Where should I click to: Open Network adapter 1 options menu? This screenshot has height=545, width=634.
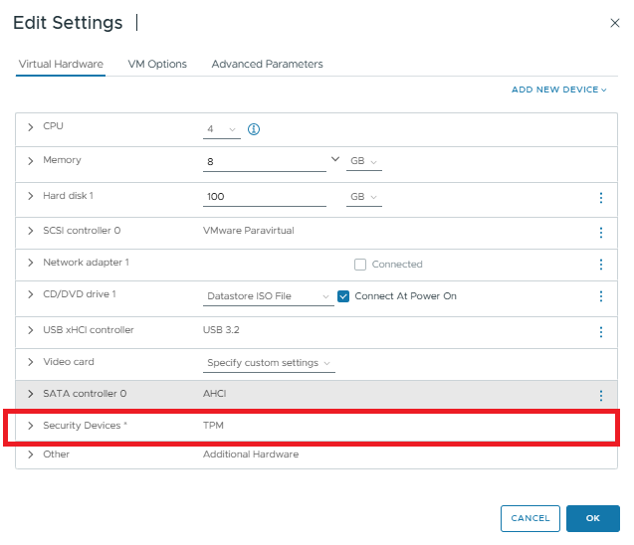(600, 265)
